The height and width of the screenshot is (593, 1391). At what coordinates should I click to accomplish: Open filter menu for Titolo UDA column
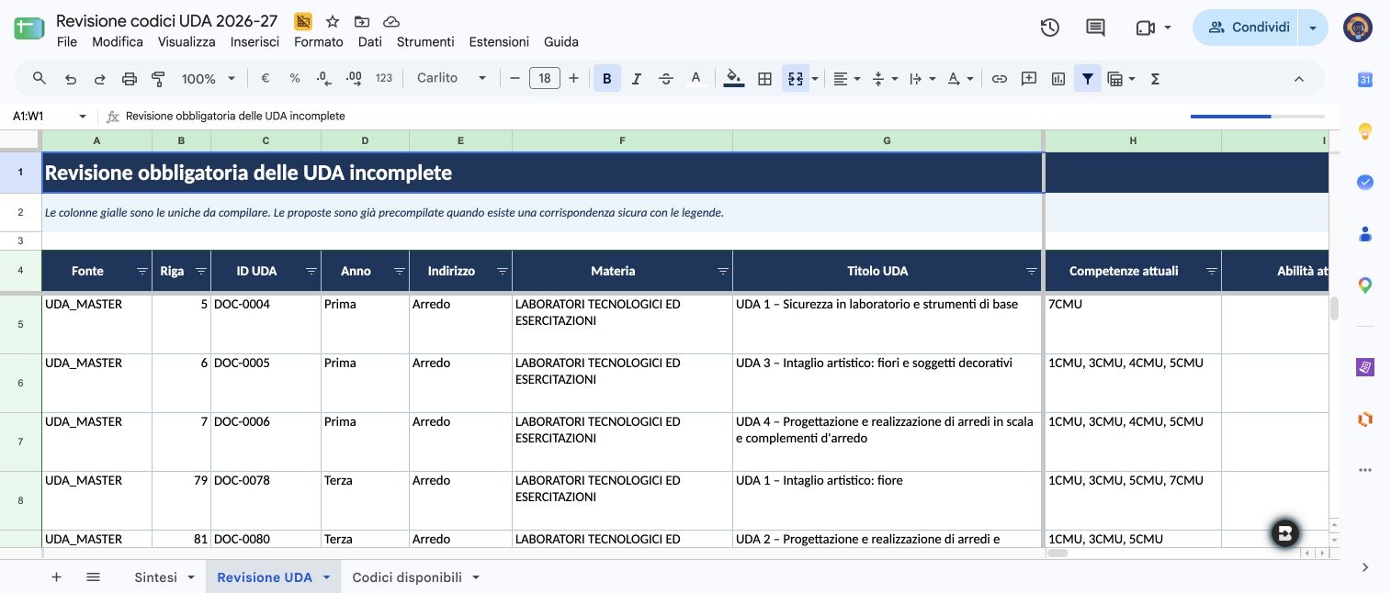click(1031, 272)
